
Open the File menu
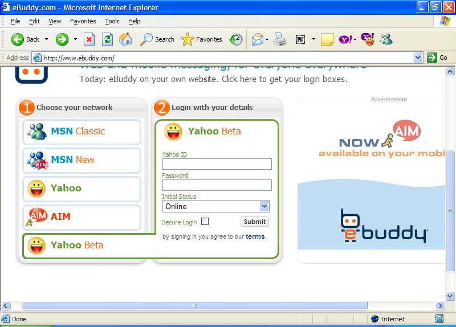[15, 21]
